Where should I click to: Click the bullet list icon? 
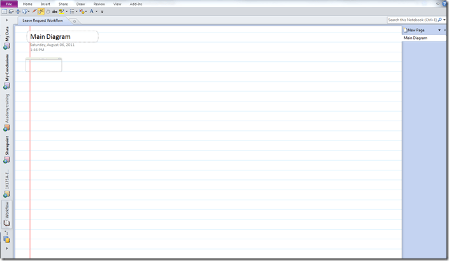tap(71, 11)
